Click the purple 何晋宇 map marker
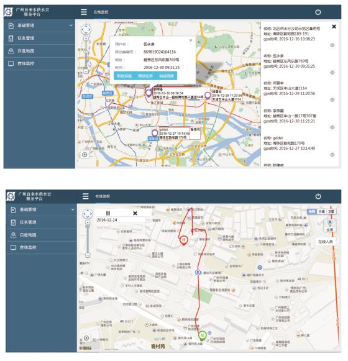The image size is (348, 361). tap(208, 95)
